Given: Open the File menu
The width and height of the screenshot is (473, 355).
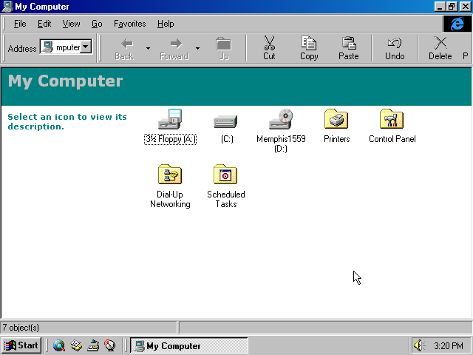Looking at the screenshot, I should tap(20, 24).
